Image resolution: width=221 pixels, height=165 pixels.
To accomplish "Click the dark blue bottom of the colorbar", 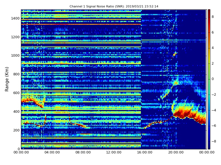I will point(209,147).
